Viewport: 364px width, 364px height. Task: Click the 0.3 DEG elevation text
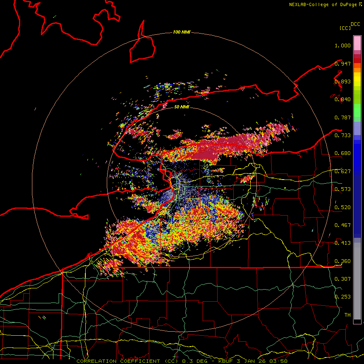coord(195,361)
